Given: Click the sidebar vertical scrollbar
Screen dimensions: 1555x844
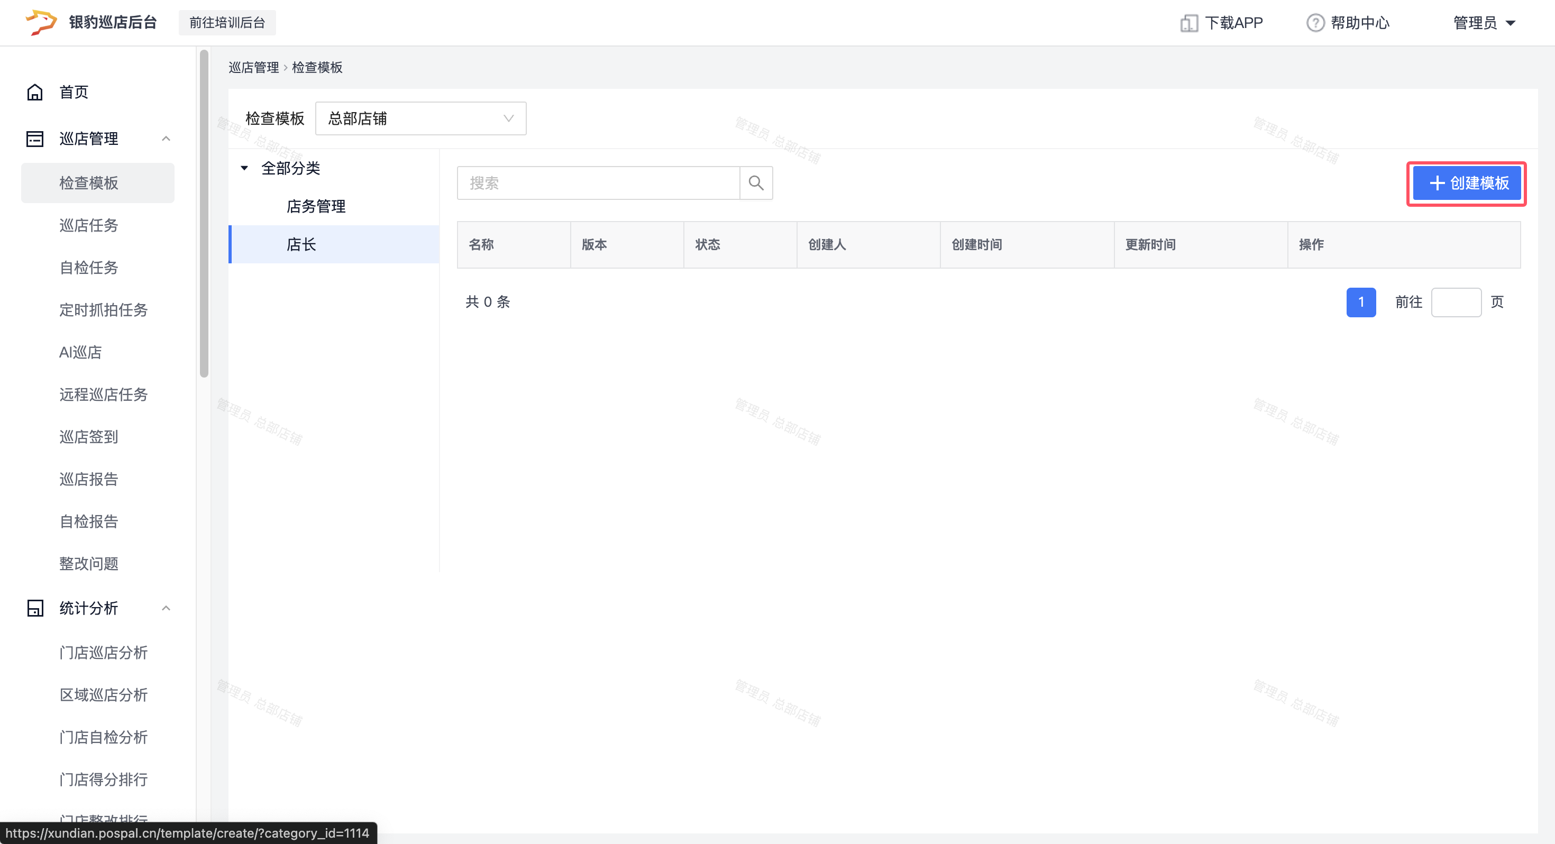Looking at the screenshot, I should pyautogui.click(x=204, y=214).
